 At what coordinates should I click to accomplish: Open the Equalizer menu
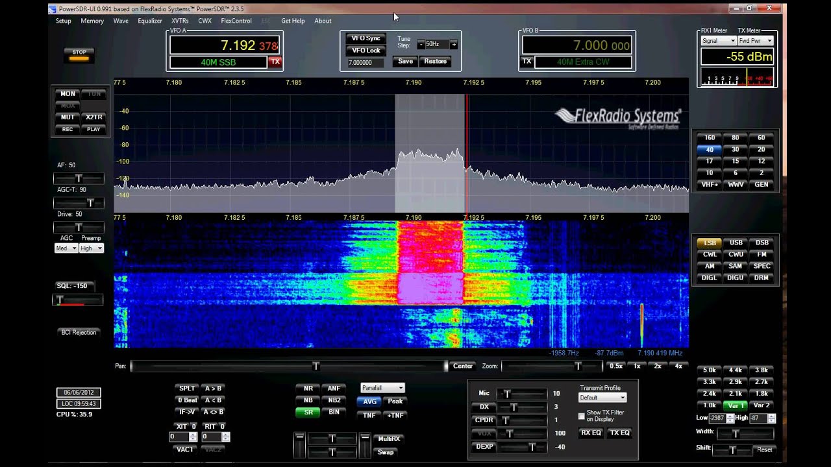pyautogui.click(x=150, y=21)
